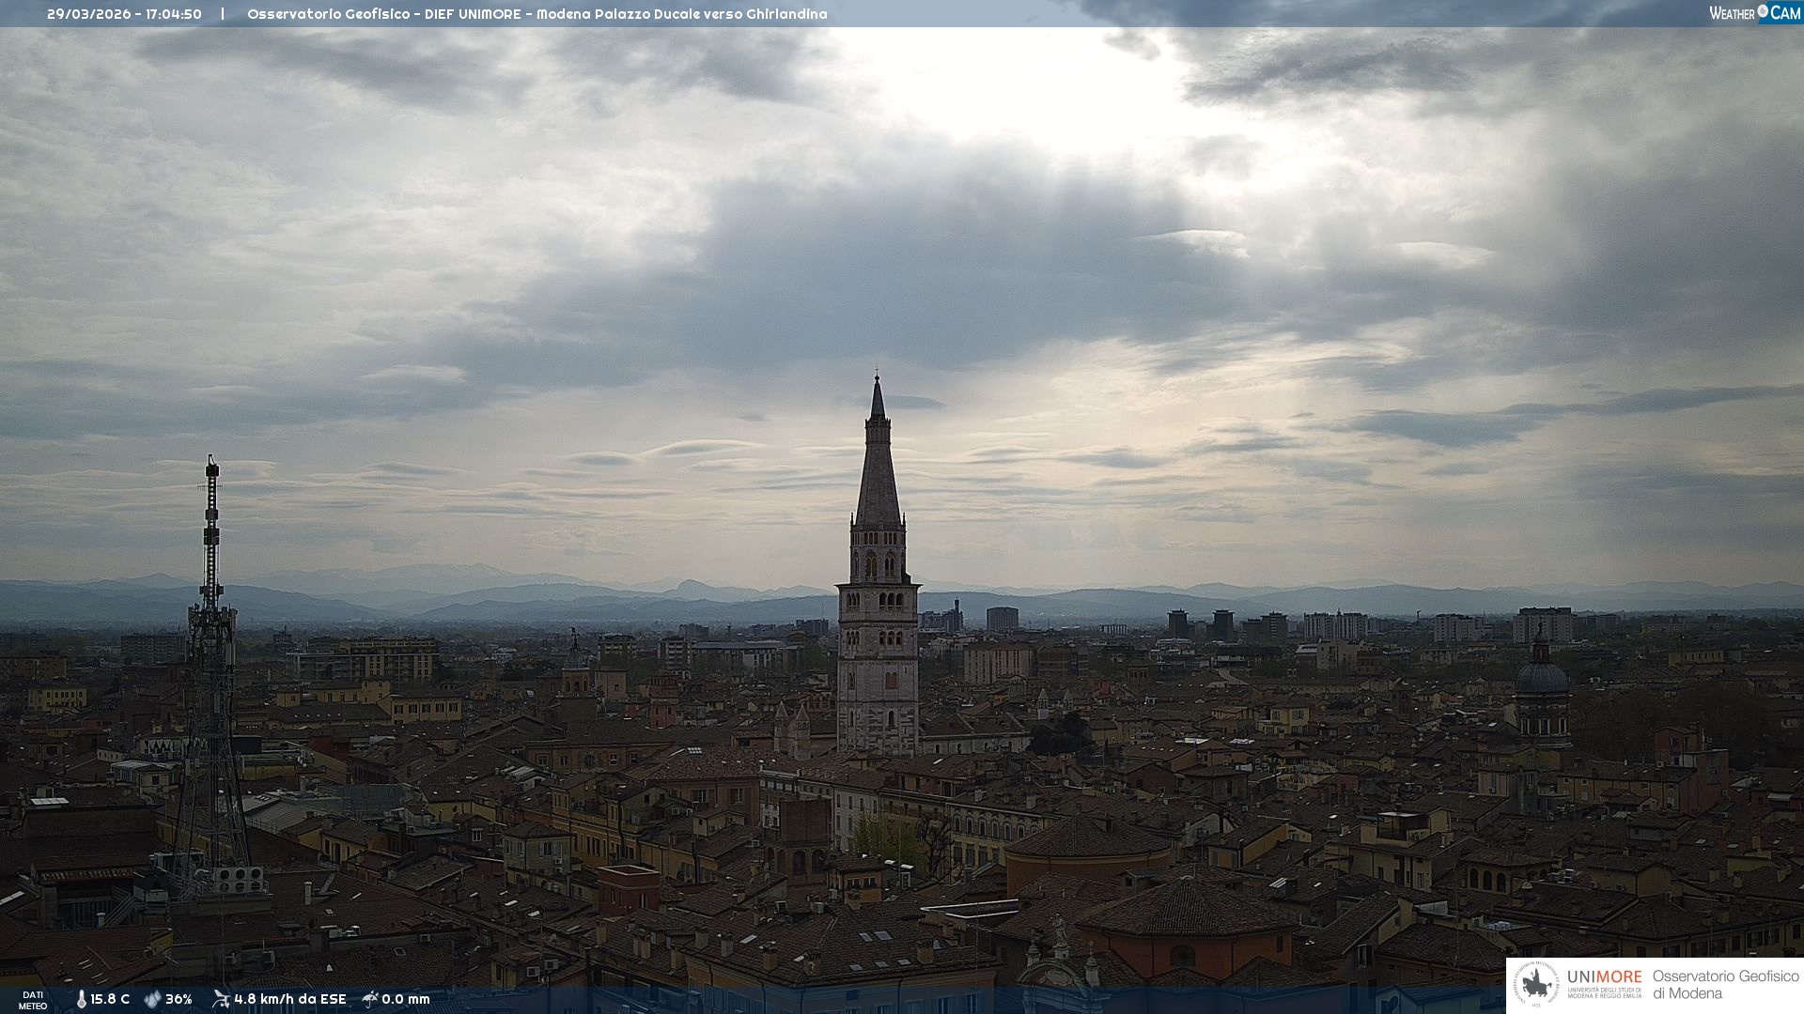Click the camera lens in WeatherCam logo

click(1763, 11)
